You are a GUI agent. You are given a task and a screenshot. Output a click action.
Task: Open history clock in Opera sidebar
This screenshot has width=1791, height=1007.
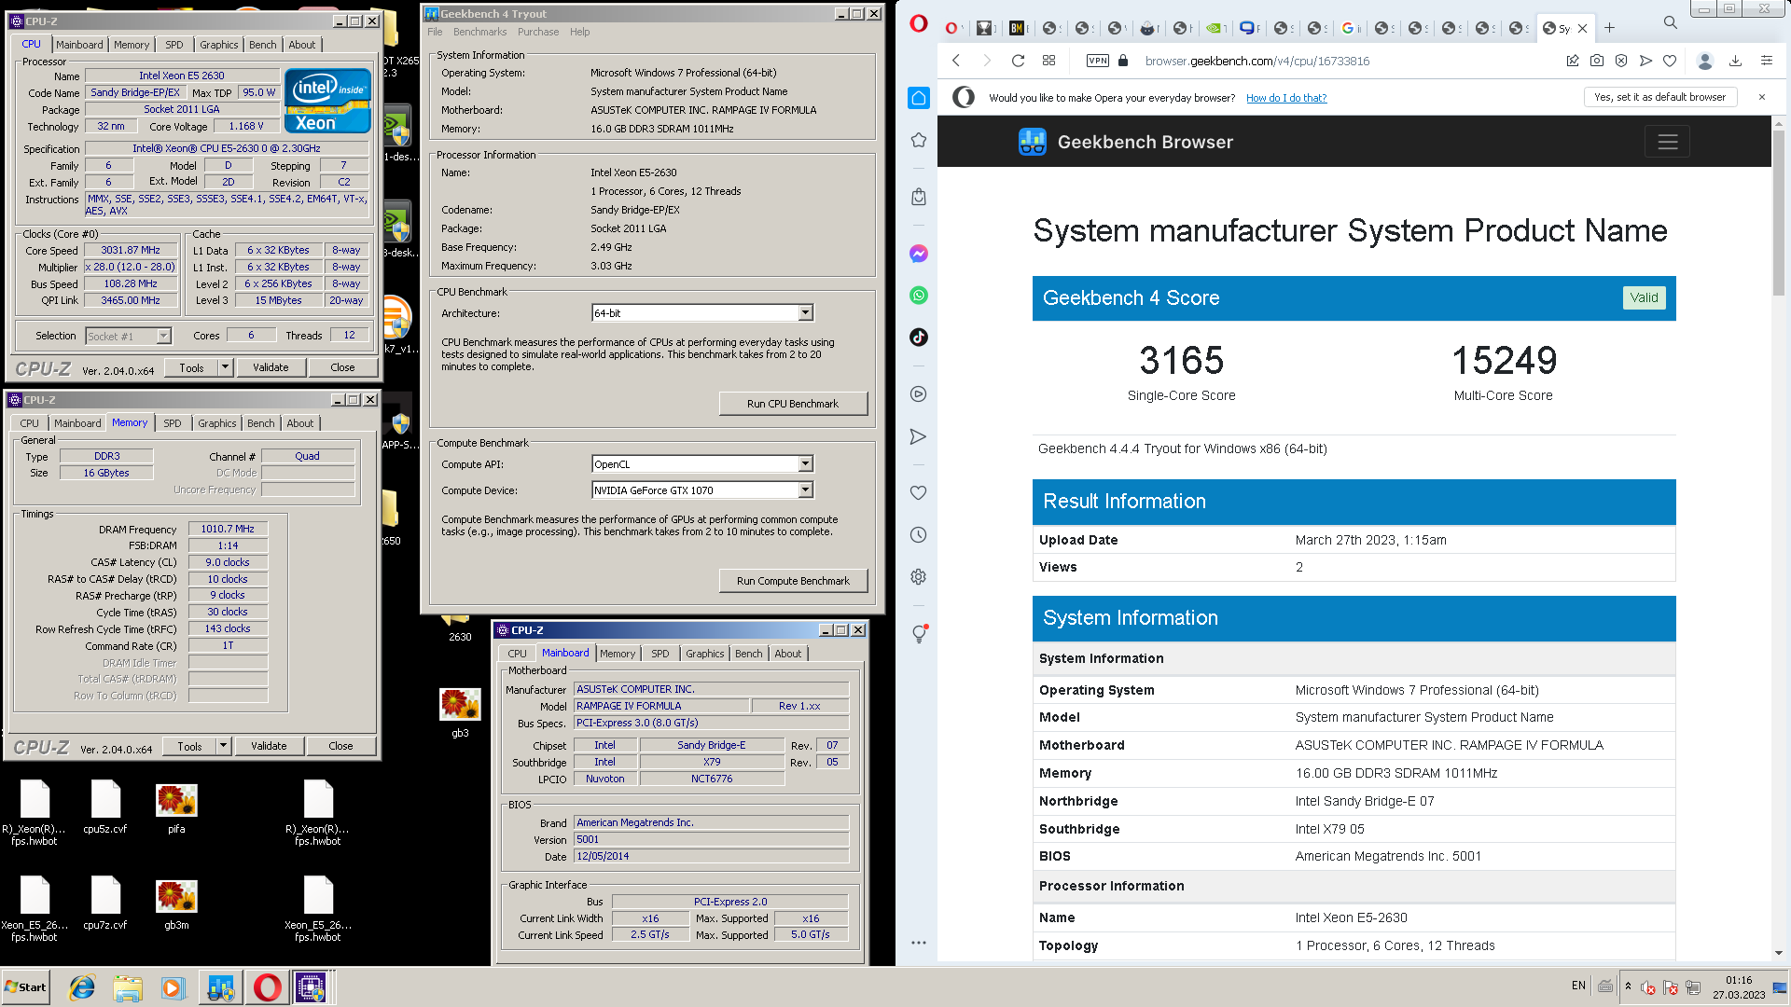pyautogui.click(x=919, y=535)
